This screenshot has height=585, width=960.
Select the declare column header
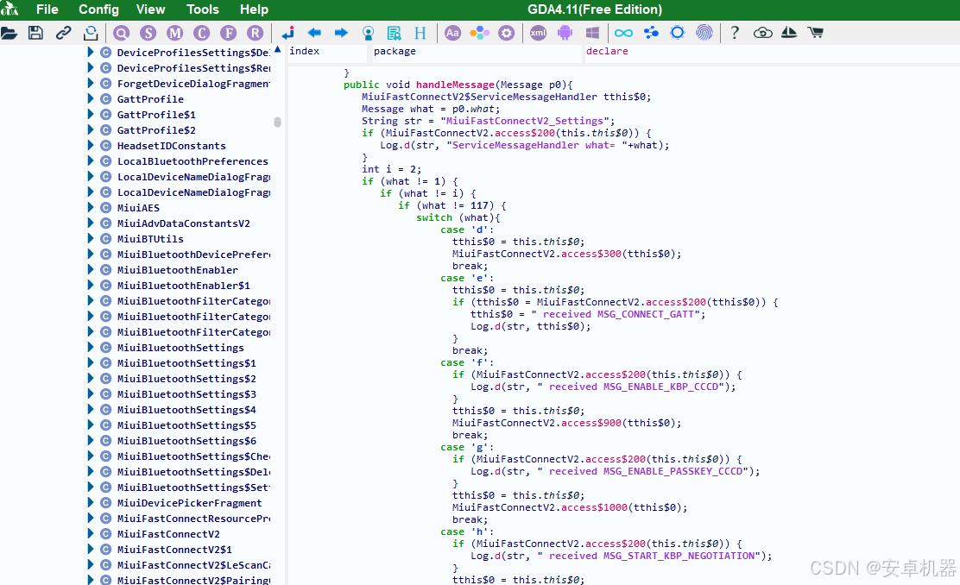click(607, 52)
